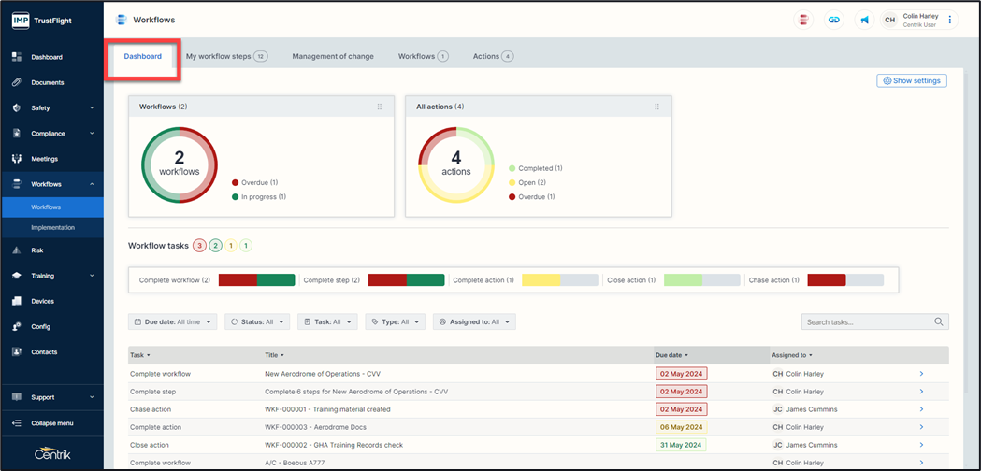Click the Complete workflow progress bar

point(256,280)
